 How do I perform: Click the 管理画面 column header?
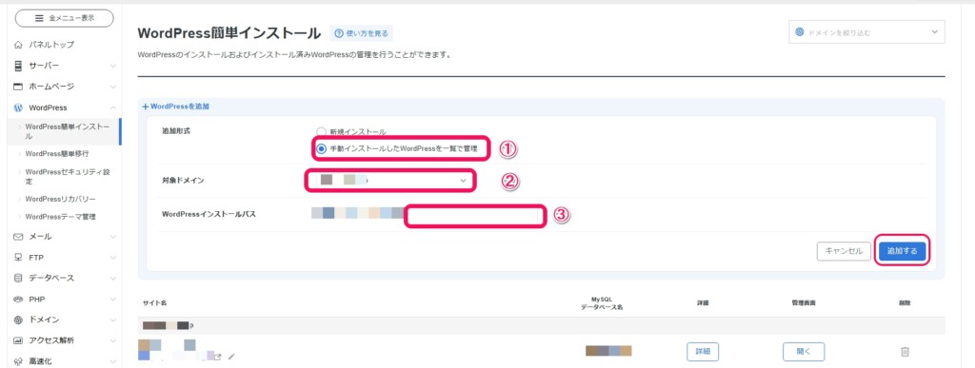pyautogui.click(x=804, y=302)
